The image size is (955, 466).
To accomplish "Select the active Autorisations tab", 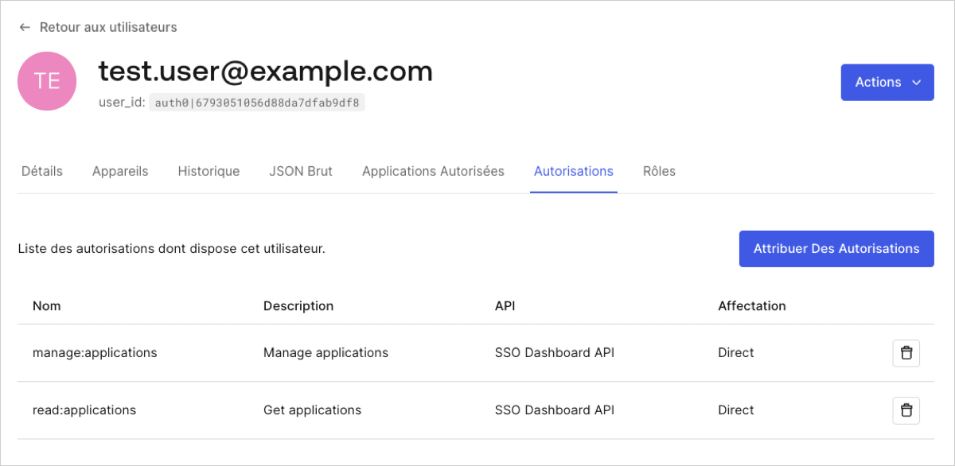I will 573,171.
